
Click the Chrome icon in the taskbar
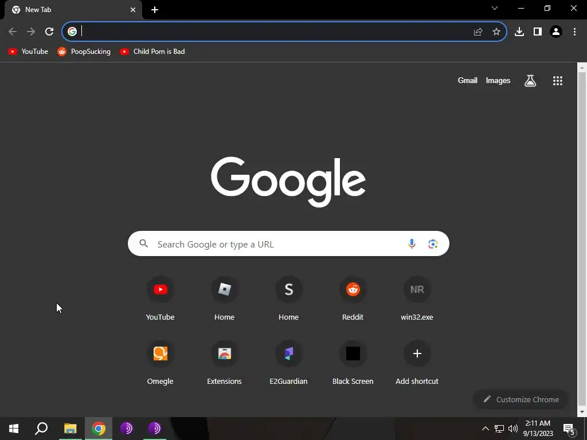point(99,429)
